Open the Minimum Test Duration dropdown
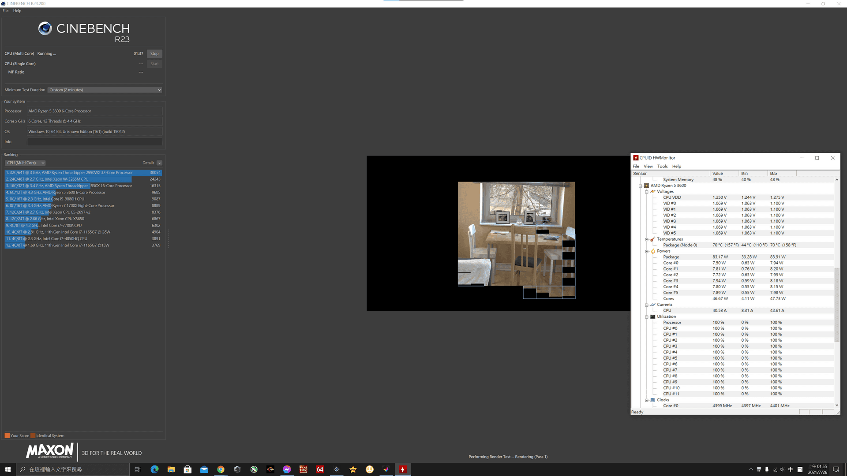This screenshot has width=847, height=476. coord(105,90)
